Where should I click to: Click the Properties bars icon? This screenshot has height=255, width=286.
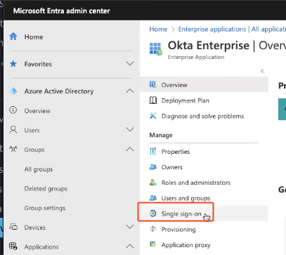[x=152, y=152]
